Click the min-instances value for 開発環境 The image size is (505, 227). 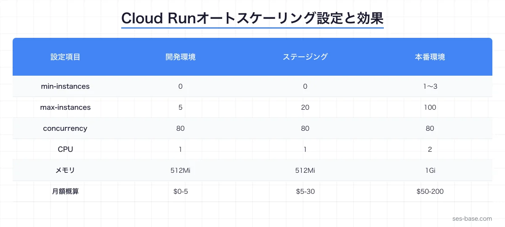click(181, 86)
